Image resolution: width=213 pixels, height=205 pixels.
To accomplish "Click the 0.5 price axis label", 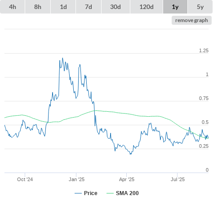I will pyautogui.click(x=205, y=122).
